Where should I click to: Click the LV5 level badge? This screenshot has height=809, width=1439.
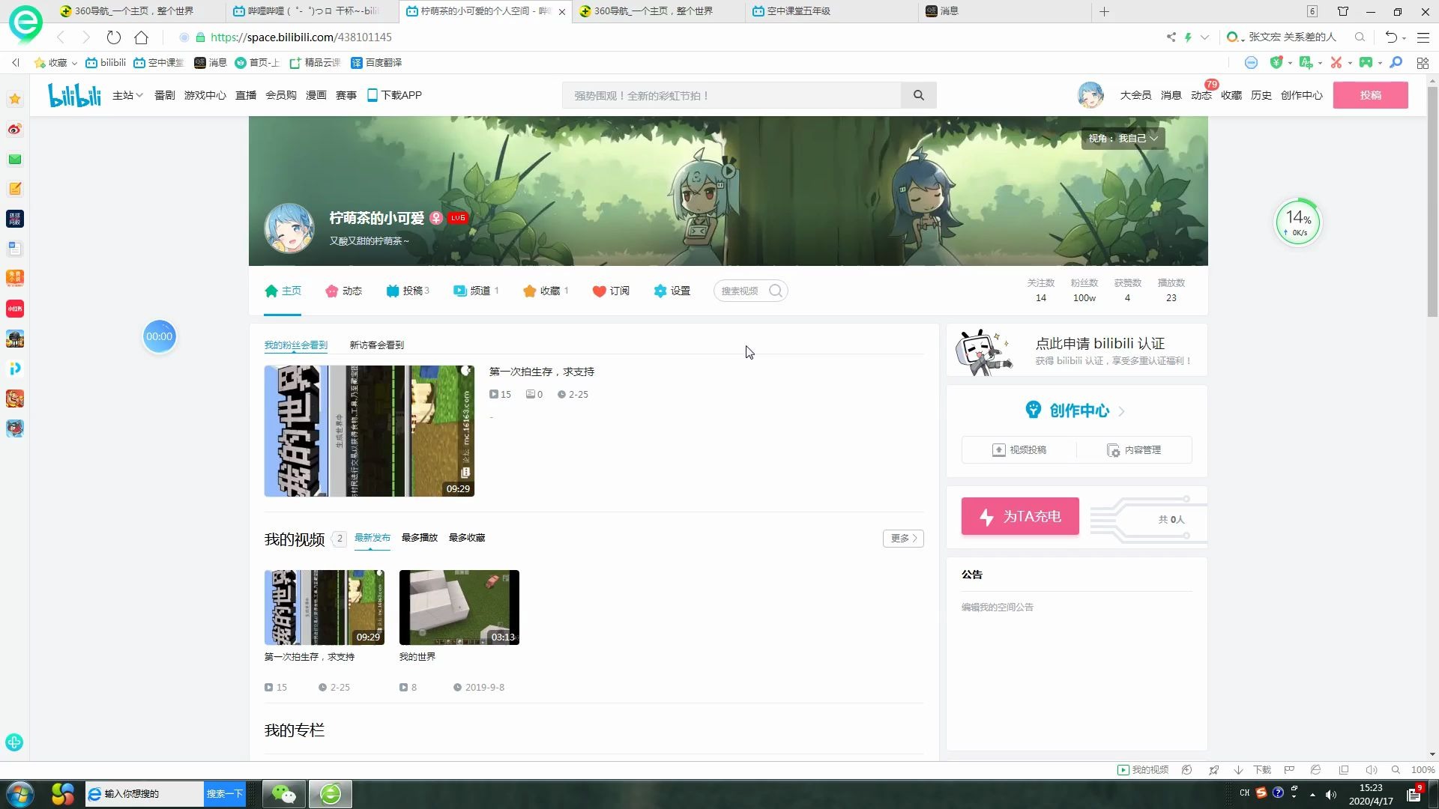click(x=458, y=217)
